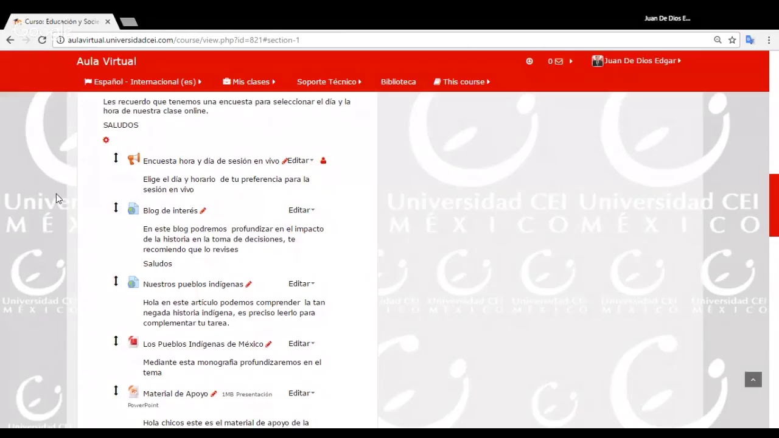Expand Editar dropdown for Encuesta activity

[301, 161]
